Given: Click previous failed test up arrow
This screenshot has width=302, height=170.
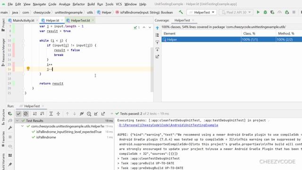Looking at the screenshot, I should [67, 114].
